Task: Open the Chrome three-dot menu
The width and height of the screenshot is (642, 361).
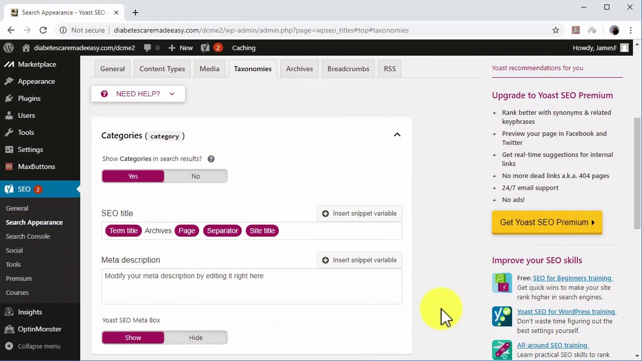Action: coord(630,30)
